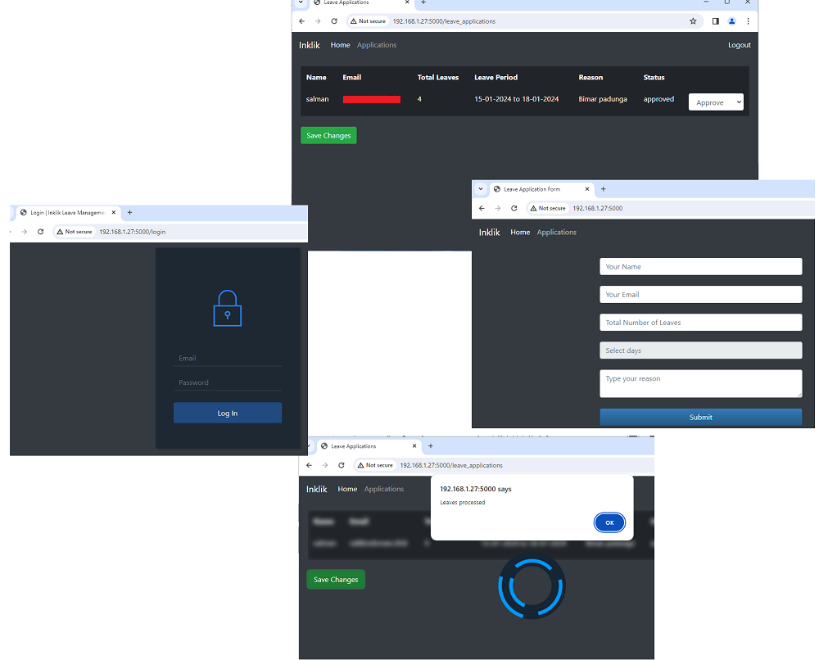Viewport: 819px width, 660px height.
Task: Reload the bottom Leave Applications page
Action: [342, 465]
